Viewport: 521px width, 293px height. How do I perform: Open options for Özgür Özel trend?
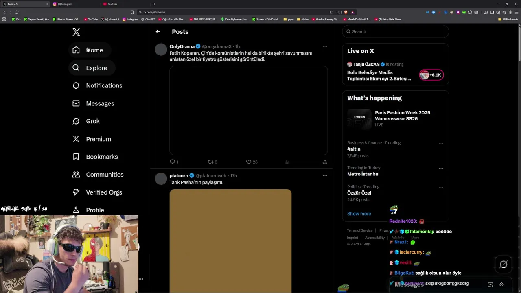pos(441,188)
